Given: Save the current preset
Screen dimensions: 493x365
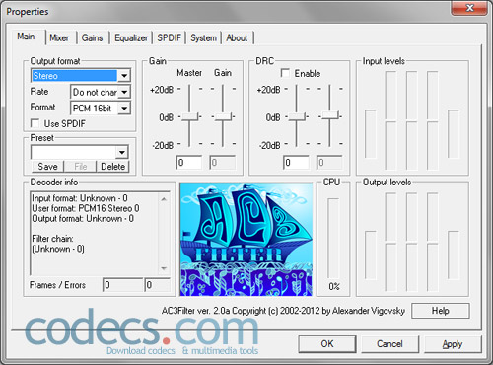Looking at the screenshot, I should coord(47,167).
